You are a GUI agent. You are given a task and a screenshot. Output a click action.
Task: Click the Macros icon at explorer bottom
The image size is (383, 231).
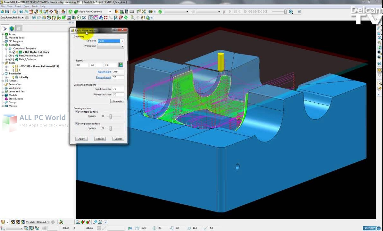[x=6, y=106]
